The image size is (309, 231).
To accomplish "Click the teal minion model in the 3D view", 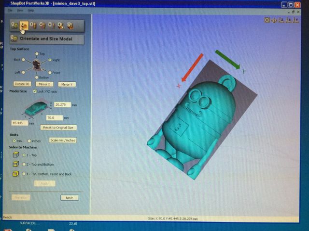I will (x=197, y=122).
